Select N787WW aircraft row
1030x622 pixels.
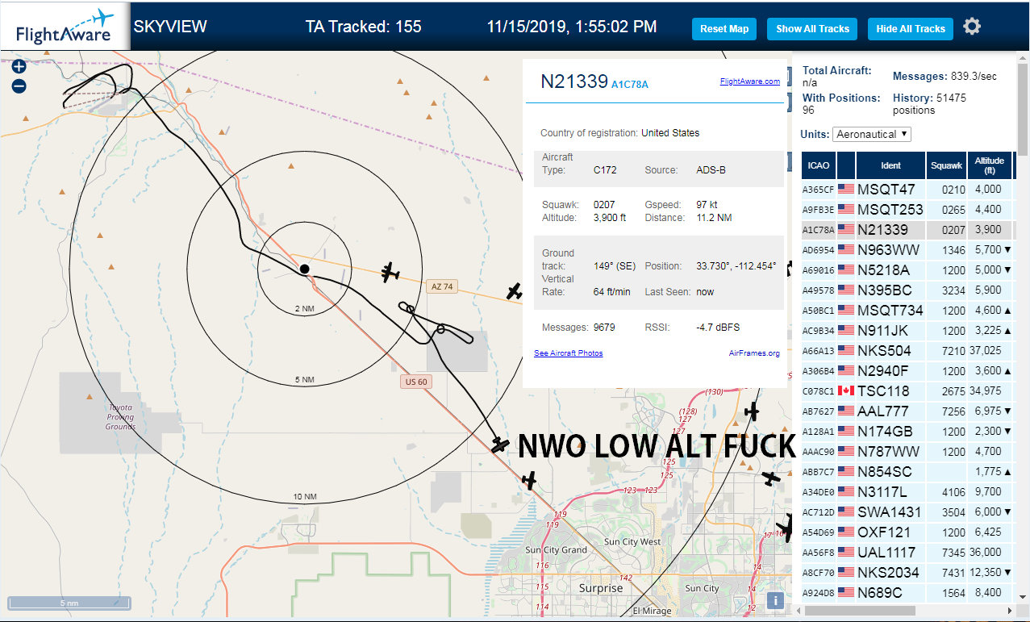[x=909, y=452]
